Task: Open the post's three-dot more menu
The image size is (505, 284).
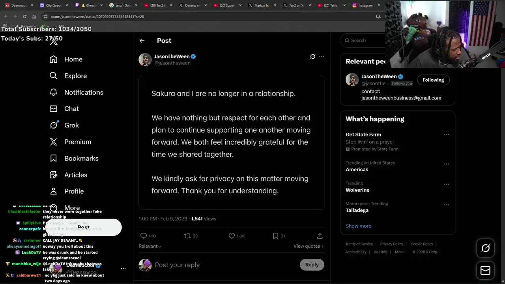Action: coord(322,57)
